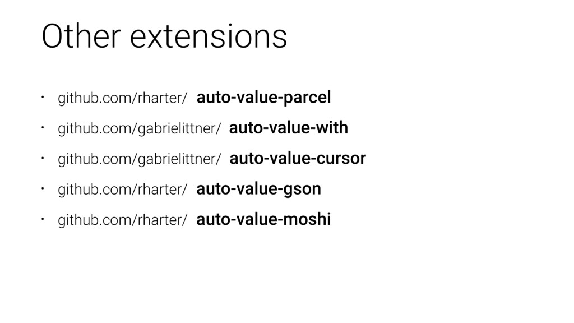Select the bullet beside the auto-value-with line

click(43, 128)
